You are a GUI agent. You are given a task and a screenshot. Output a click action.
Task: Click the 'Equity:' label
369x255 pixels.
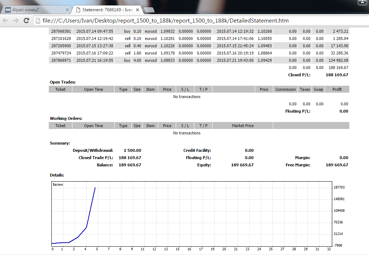[204, 165]
